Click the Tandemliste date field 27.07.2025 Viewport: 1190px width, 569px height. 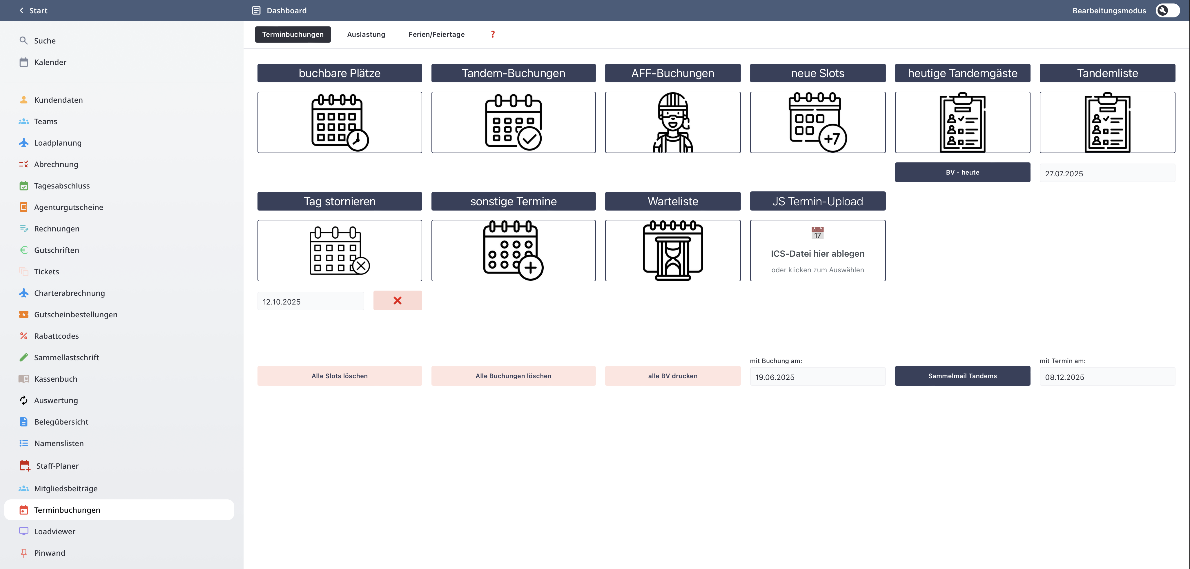point(1107,174)
